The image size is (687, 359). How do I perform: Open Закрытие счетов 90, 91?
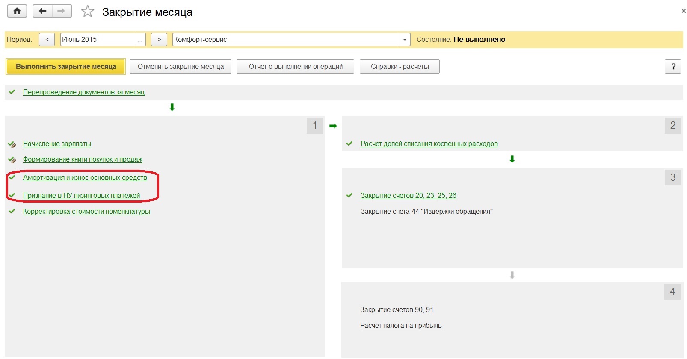397,310
